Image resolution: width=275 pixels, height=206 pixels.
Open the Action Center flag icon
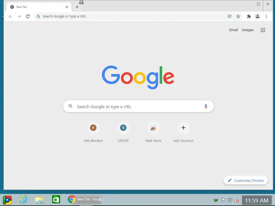[x=223, y=200]
